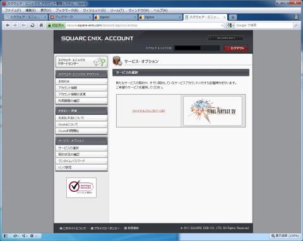Open 利用履歴の確認 in the sidebar

[81, 101]
